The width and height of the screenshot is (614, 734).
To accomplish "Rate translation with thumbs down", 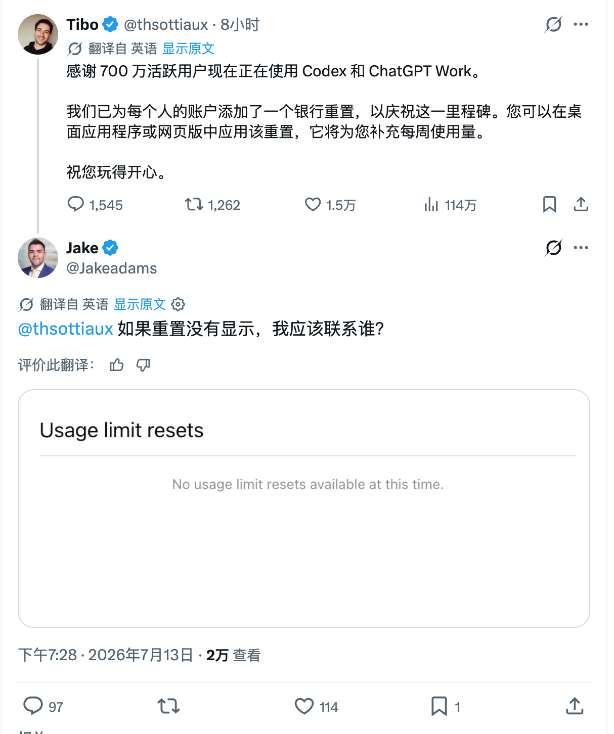I will [144, 364].
